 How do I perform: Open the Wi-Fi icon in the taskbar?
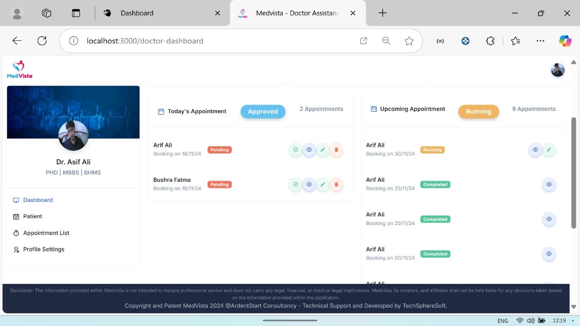520,321
